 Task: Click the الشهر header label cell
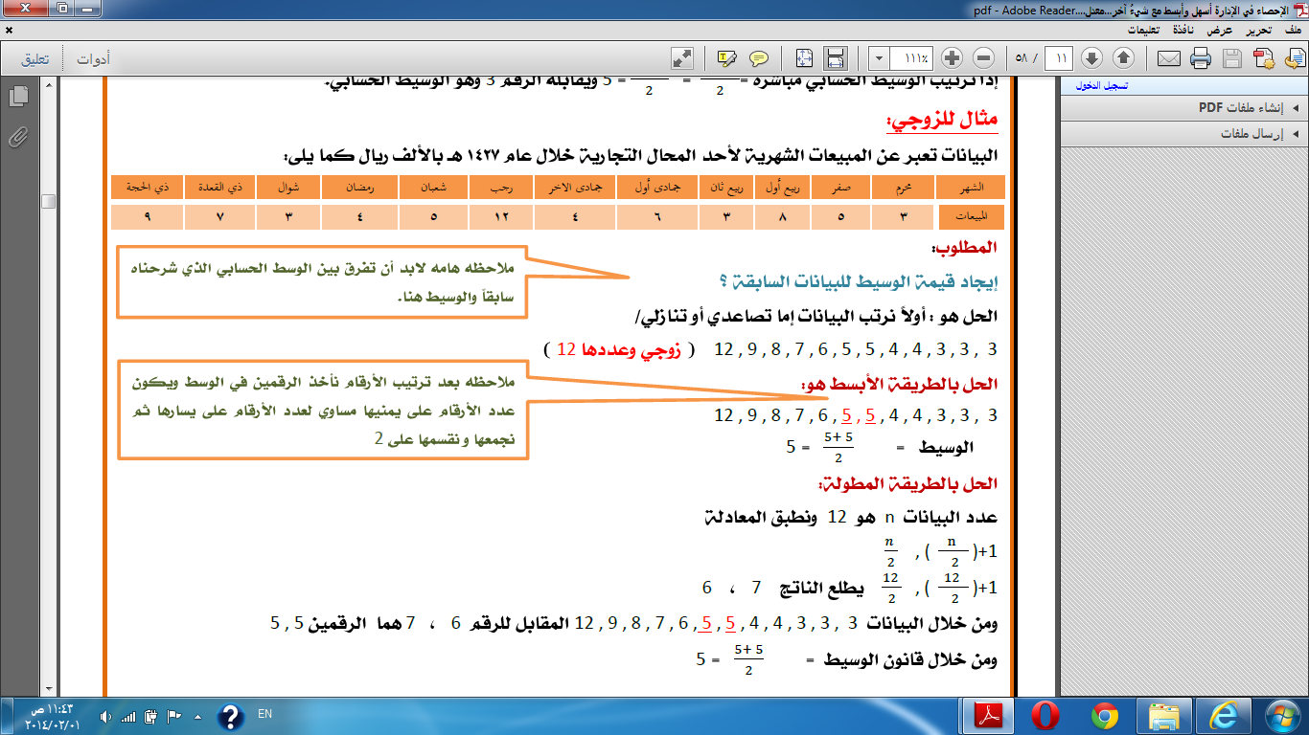[x=971, y=187]
